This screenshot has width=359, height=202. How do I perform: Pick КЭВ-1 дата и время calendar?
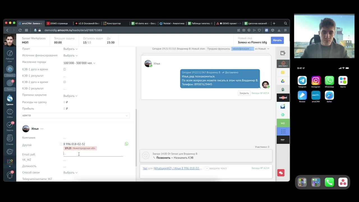click(x=65, y=69)
